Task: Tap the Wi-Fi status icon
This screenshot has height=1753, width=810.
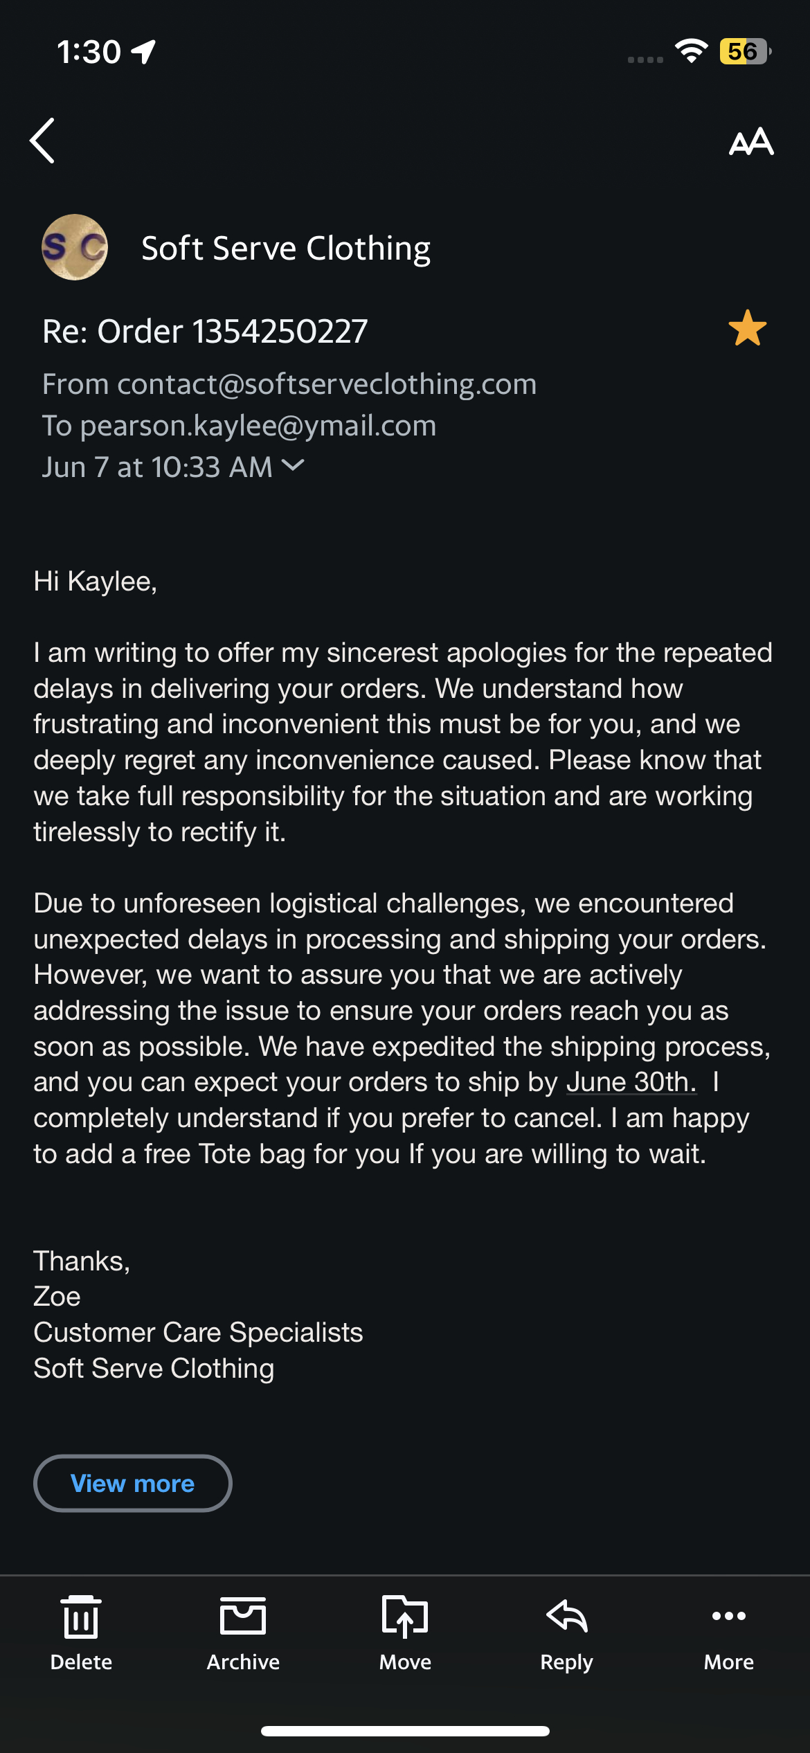Action: (x=691, y=51)
